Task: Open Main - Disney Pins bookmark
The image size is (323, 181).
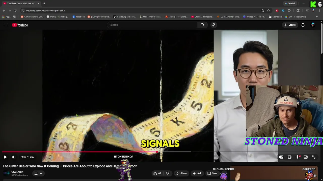Action: click(150, 17)
